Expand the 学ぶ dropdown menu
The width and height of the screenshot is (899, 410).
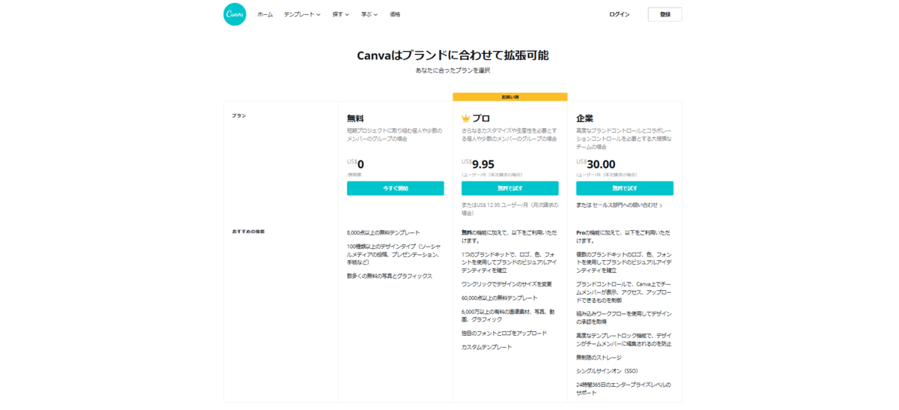tap(369, 14)
